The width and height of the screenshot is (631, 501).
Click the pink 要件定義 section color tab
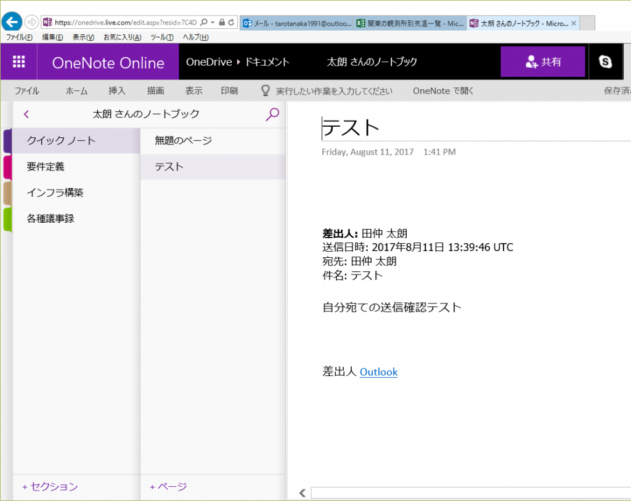[x=7, y=167]
